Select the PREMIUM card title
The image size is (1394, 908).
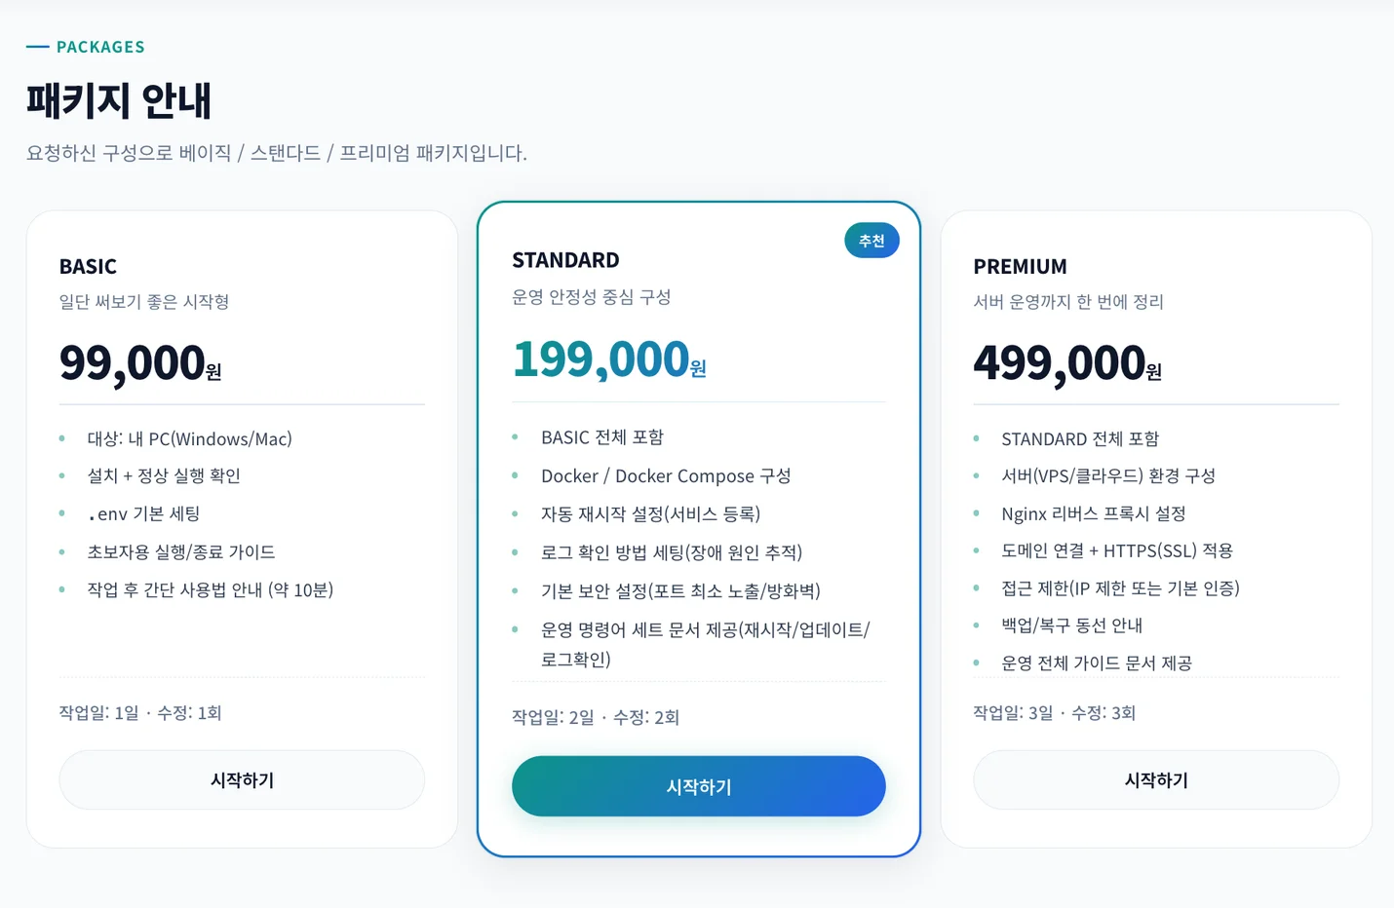pos(1021,265)
